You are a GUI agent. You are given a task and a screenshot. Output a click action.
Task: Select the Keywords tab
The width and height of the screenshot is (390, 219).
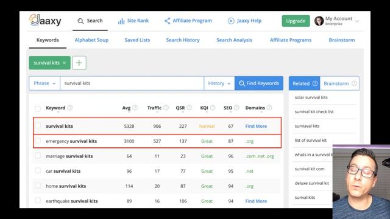(48, 40)
